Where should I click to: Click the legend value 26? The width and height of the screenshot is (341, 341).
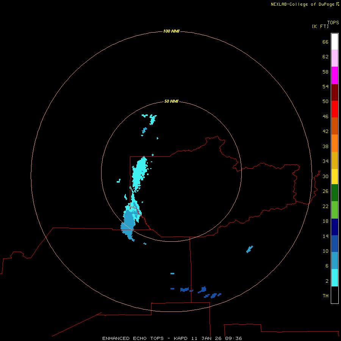pos(325,191)
